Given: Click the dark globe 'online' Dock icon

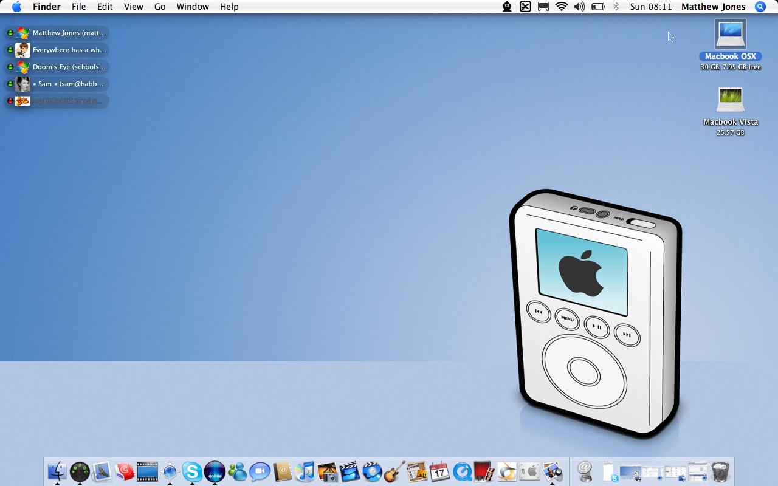Looking at the screenshot, I should 215,471.
